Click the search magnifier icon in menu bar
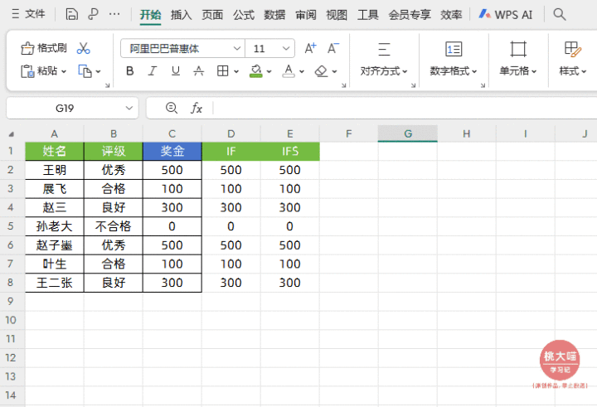 tap(560, 14)
